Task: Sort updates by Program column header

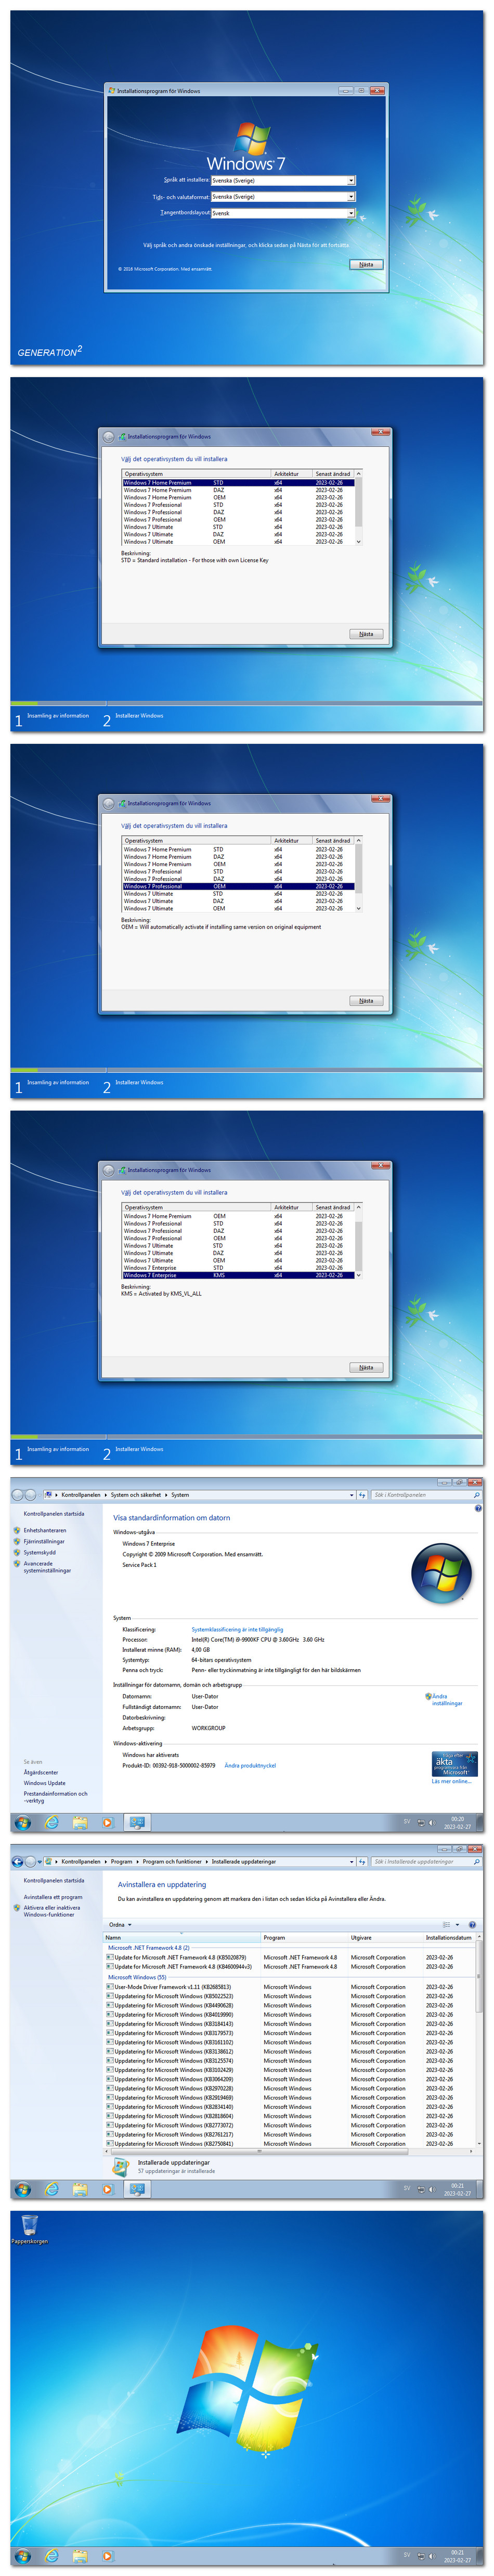Action: (304, 1937)
